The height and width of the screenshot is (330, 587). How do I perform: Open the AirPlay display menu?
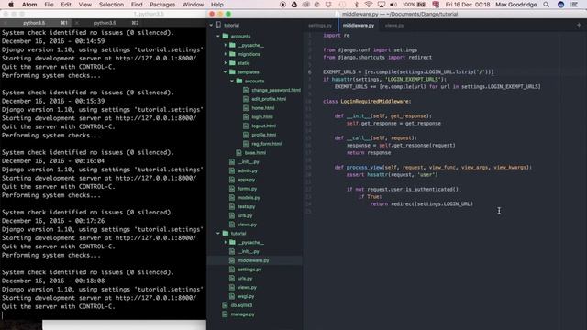[382, 5]
